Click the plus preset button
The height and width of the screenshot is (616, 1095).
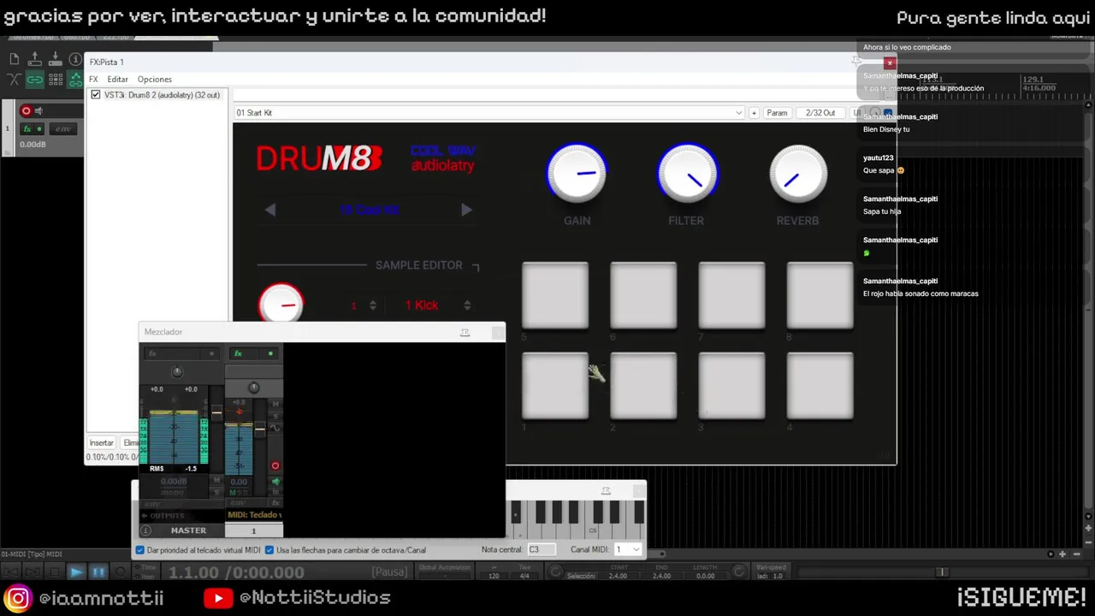click(754, 113)
